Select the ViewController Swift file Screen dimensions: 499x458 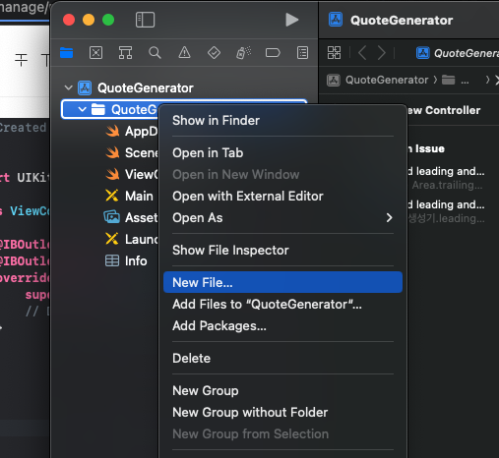(131, 175)
